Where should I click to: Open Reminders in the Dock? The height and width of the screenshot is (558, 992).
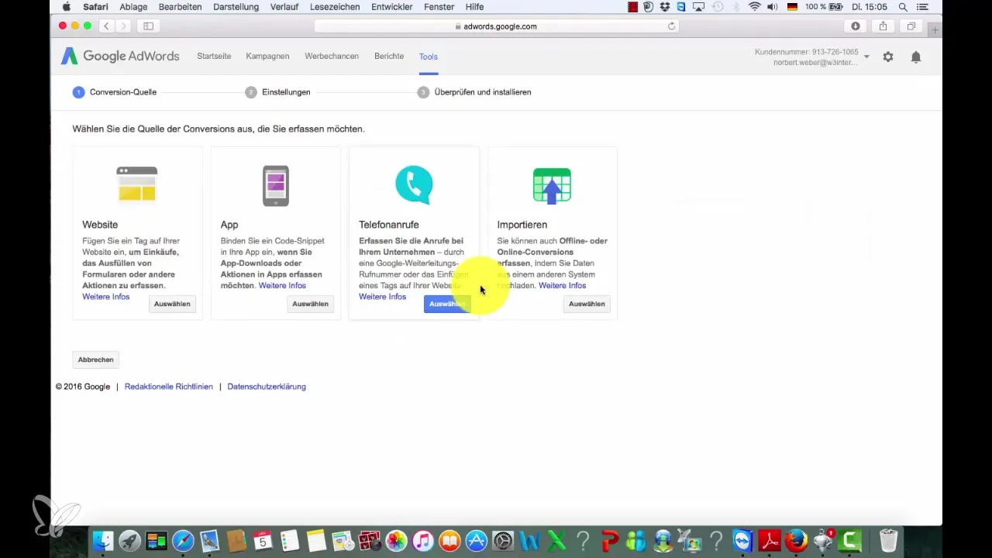click(290, 541)
